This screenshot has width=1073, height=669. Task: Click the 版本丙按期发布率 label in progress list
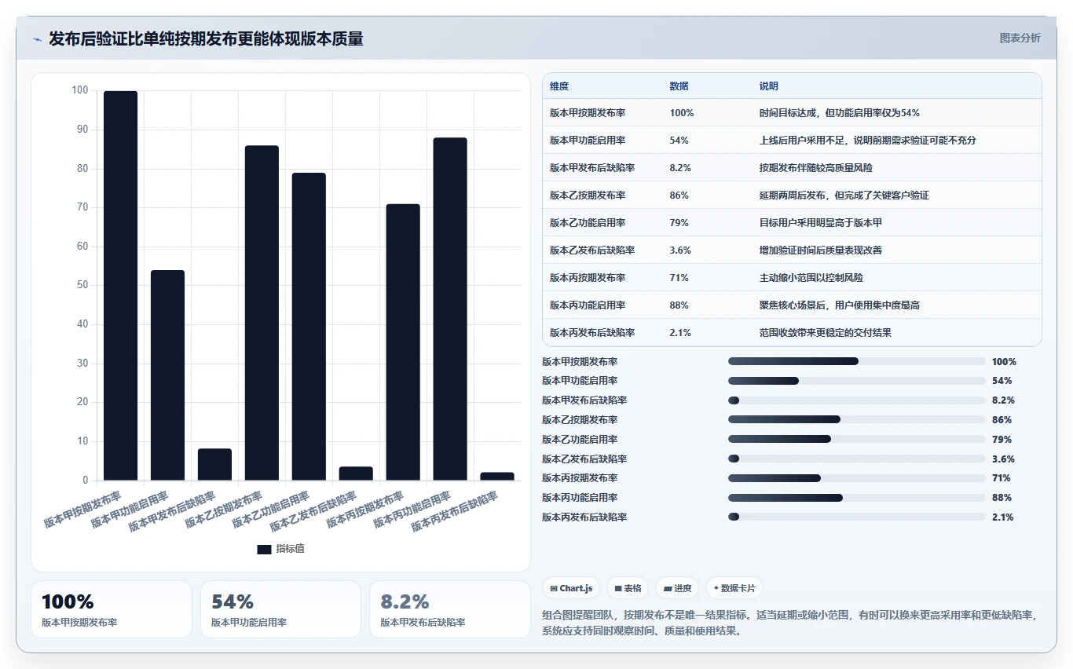[580, 478]
